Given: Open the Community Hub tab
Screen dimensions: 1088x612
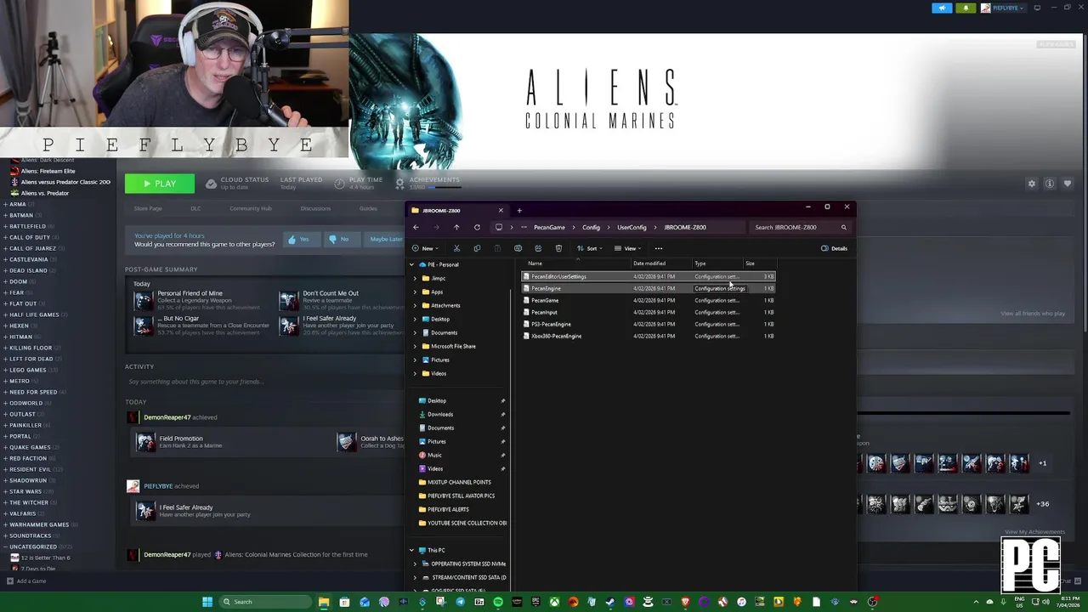Looking at the screenshot, I should point(250,208).
